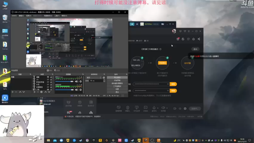Reveal stream URL with eye icon in first field
Viewport: 254px width, 143px height.
click(x=168, y=84)
